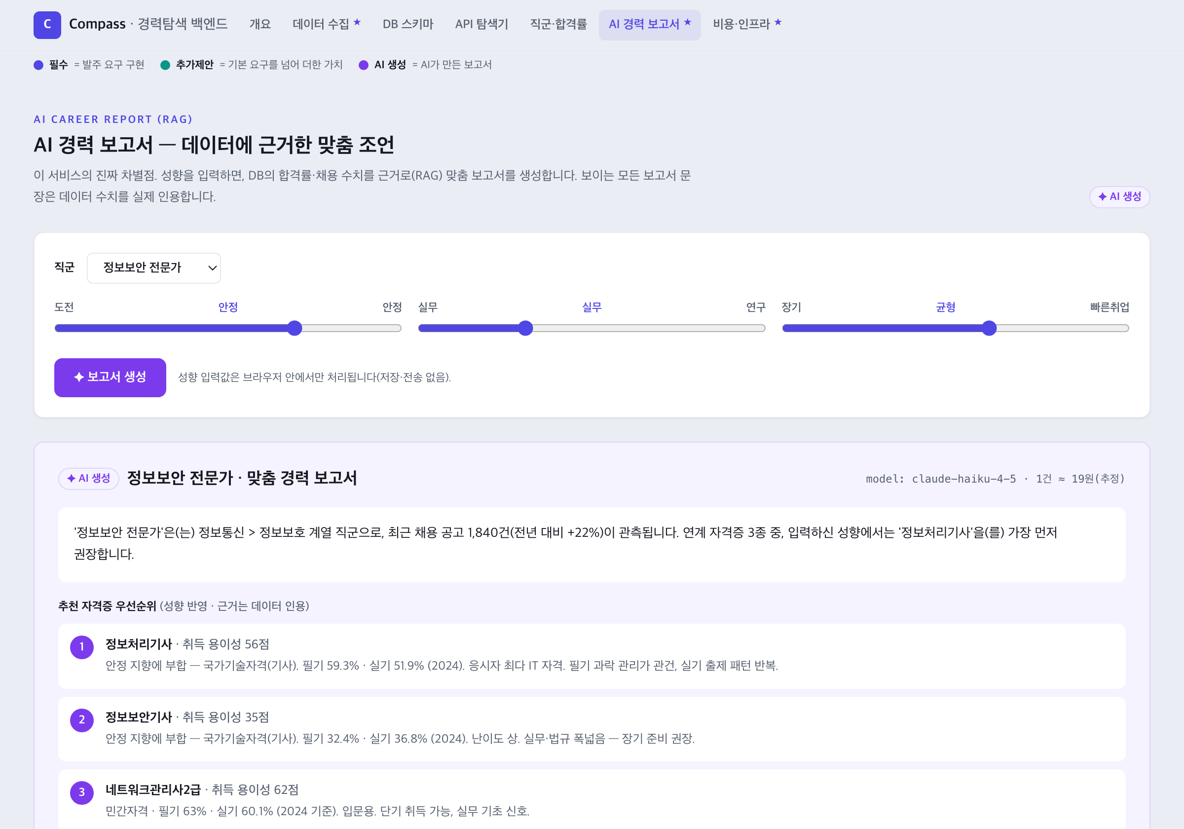Click the report summary paragraph mentioning 1,840건
The height and width of the screenshot is (829, 1184).
pos(592,544)
